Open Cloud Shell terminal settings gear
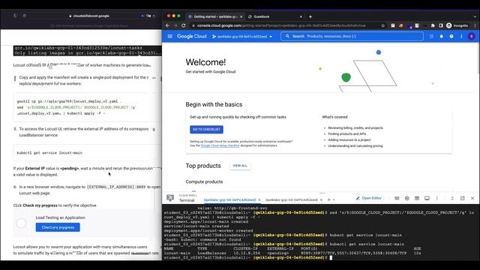480x270 pixels. click(x=406, y=198)
